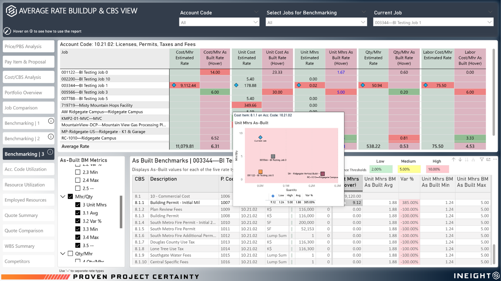
Task: Click the chevron above the Current Job slicer
Action: pos(490,12)
